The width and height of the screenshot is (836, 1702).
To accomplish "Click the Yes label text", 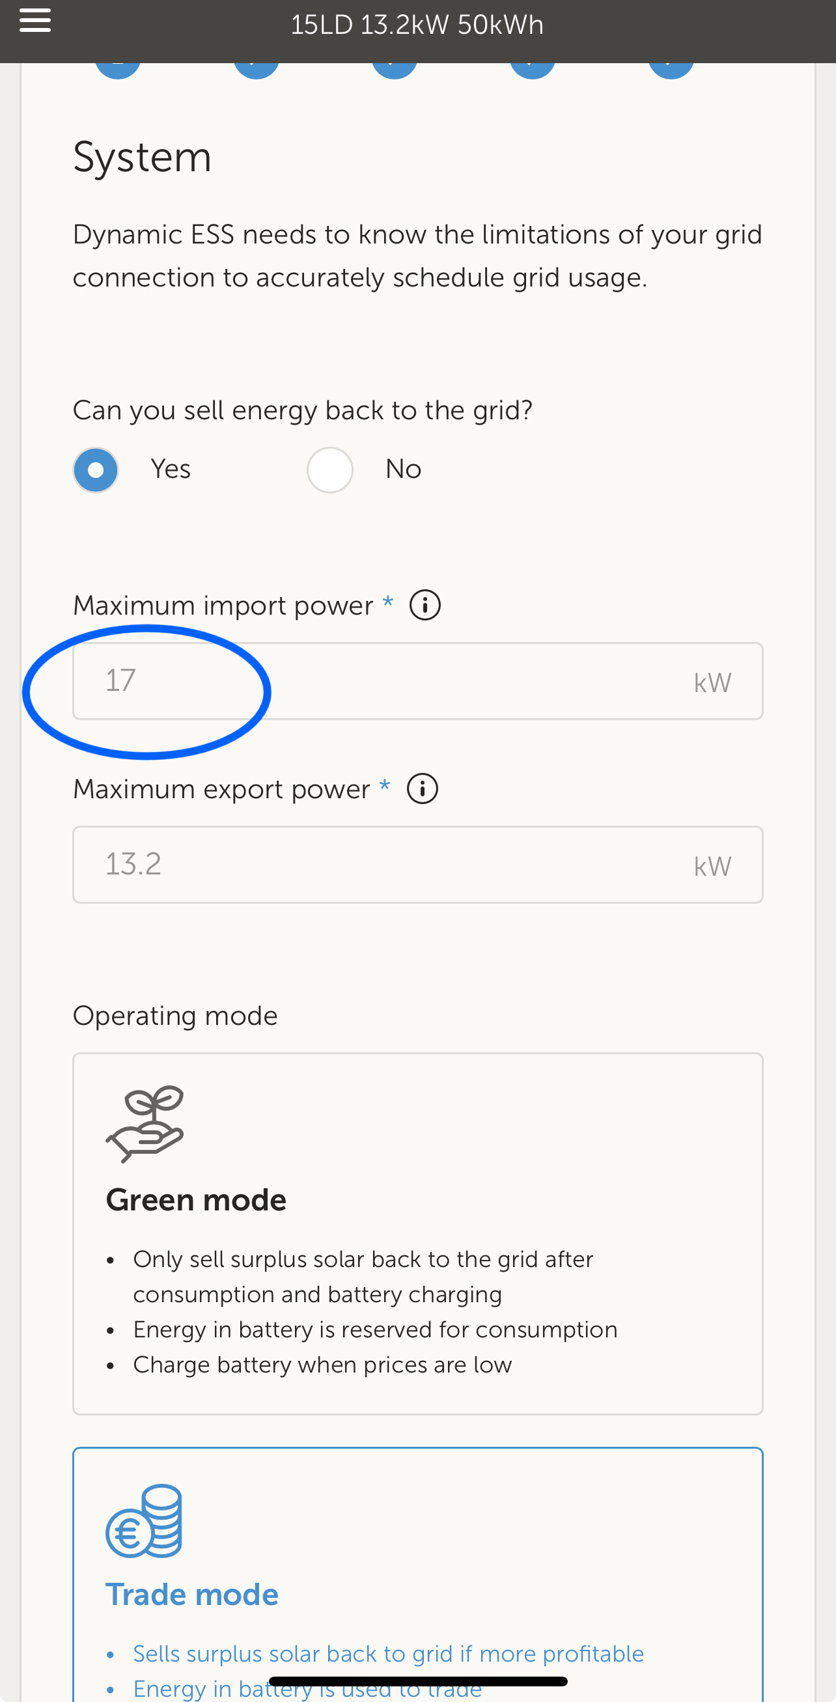I will (171, 469).
